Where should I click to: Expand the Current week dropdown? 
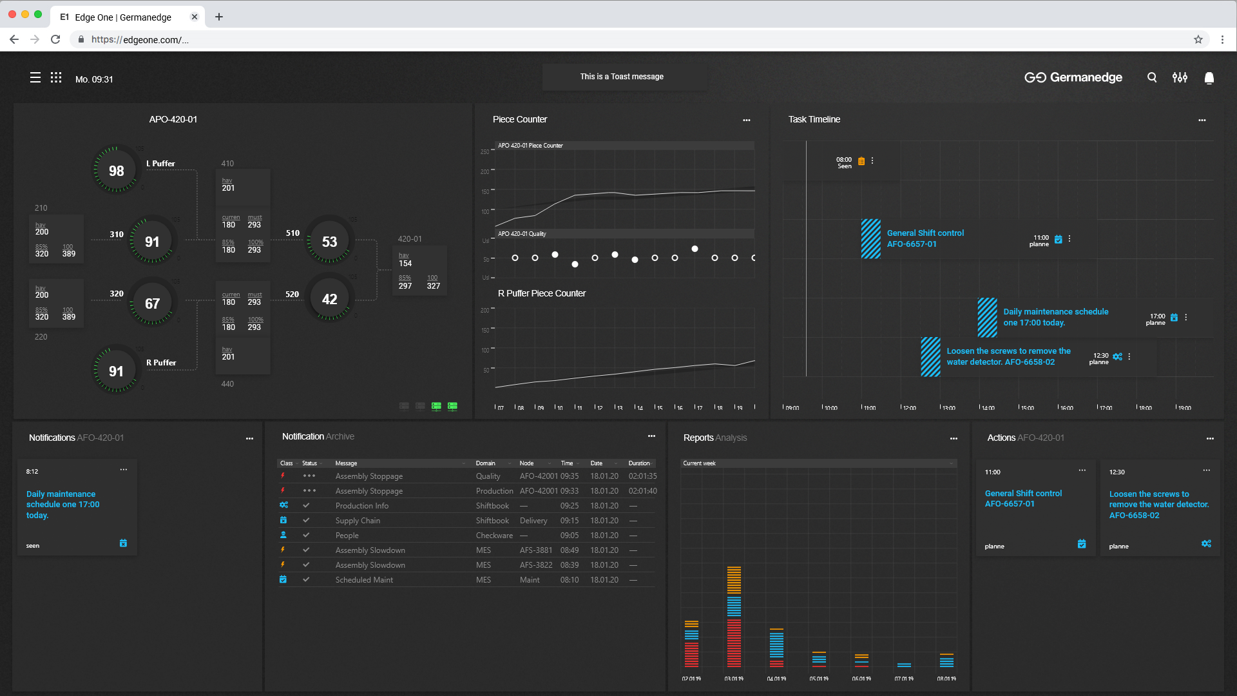pos(951,463)
